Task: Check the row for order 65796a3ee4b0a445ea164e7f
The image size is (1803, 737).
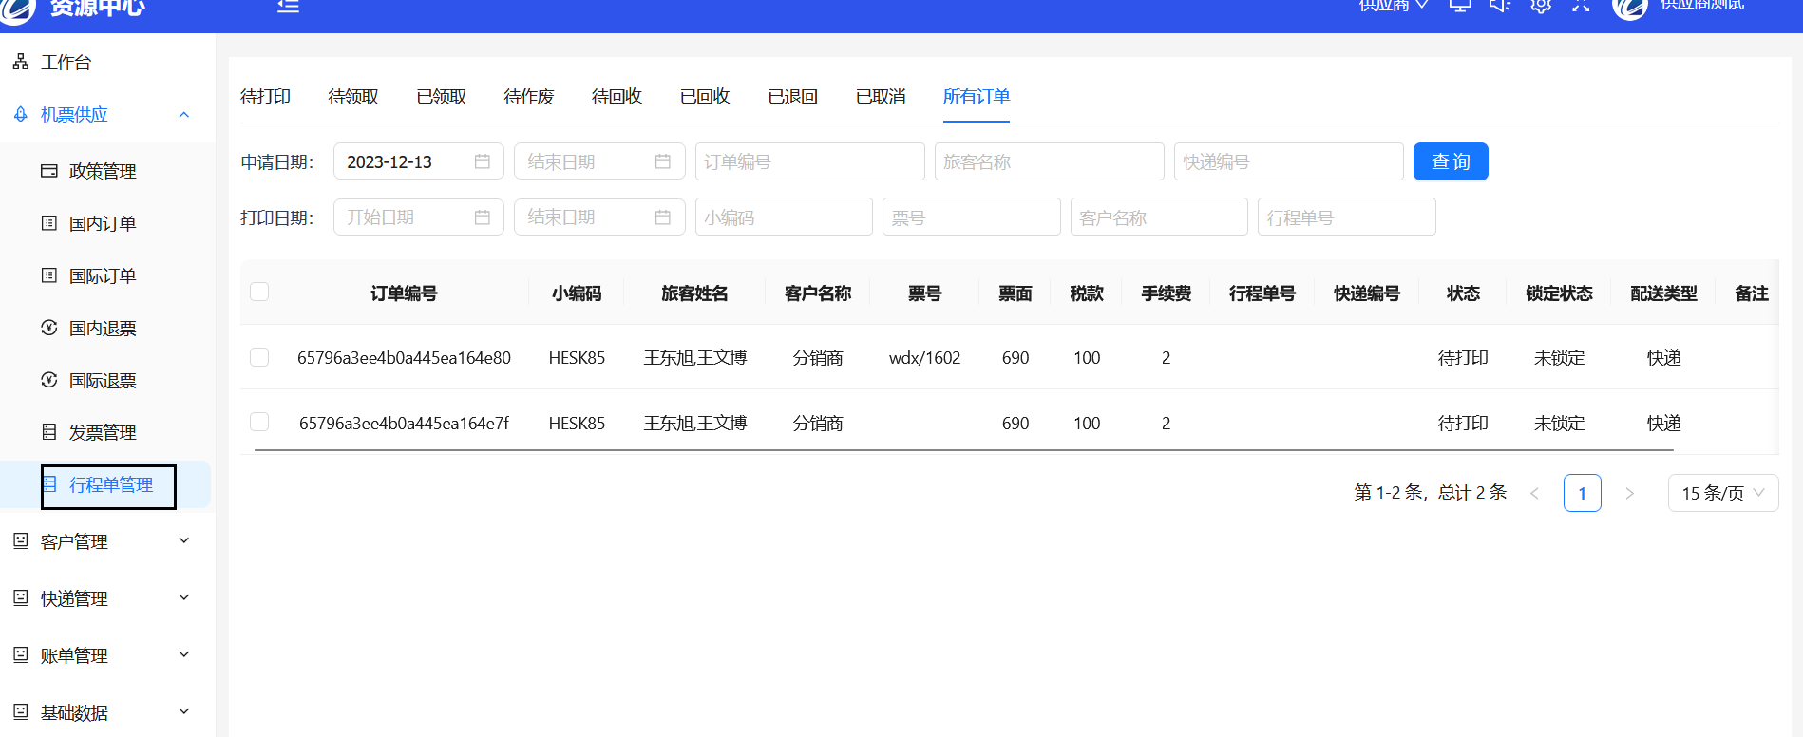Action: pyautogui.click(x=259, y=422)
